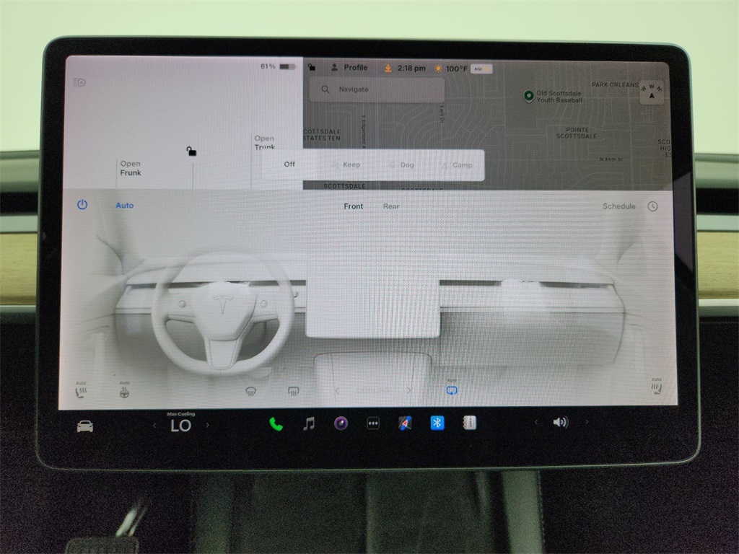
Task: Toggle climate power button
Action: tap(82, 204)
